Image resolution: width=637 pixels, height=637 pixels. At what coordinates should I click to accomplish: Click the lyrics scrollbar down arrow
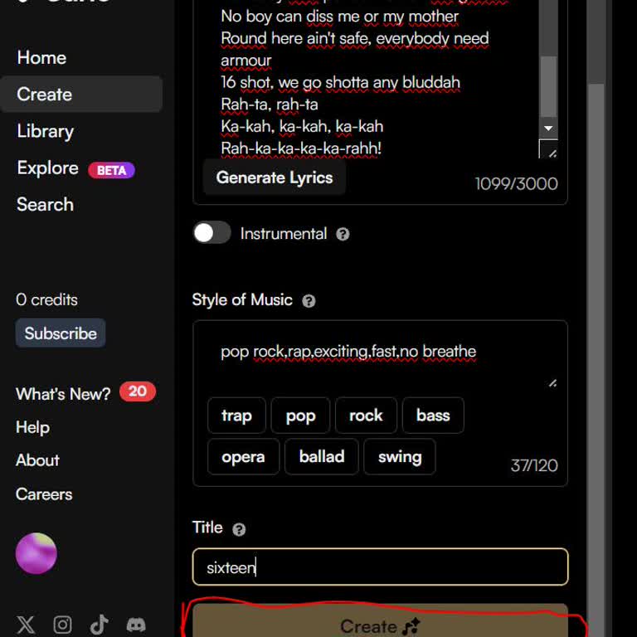548,128
